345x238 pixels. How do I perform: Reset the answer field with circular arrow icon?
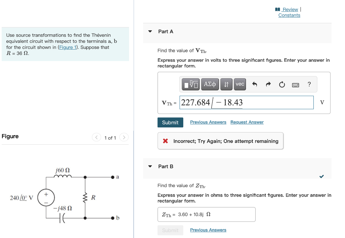pyautogui.click(x=282, y=84)
